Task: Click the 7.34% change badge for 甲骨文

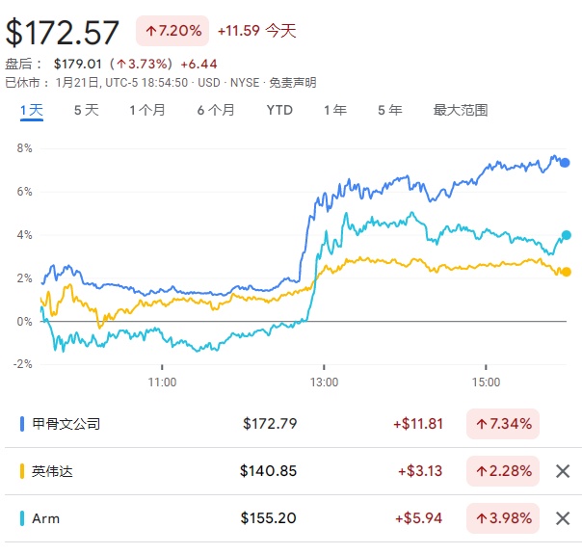Action: (502, 423)
